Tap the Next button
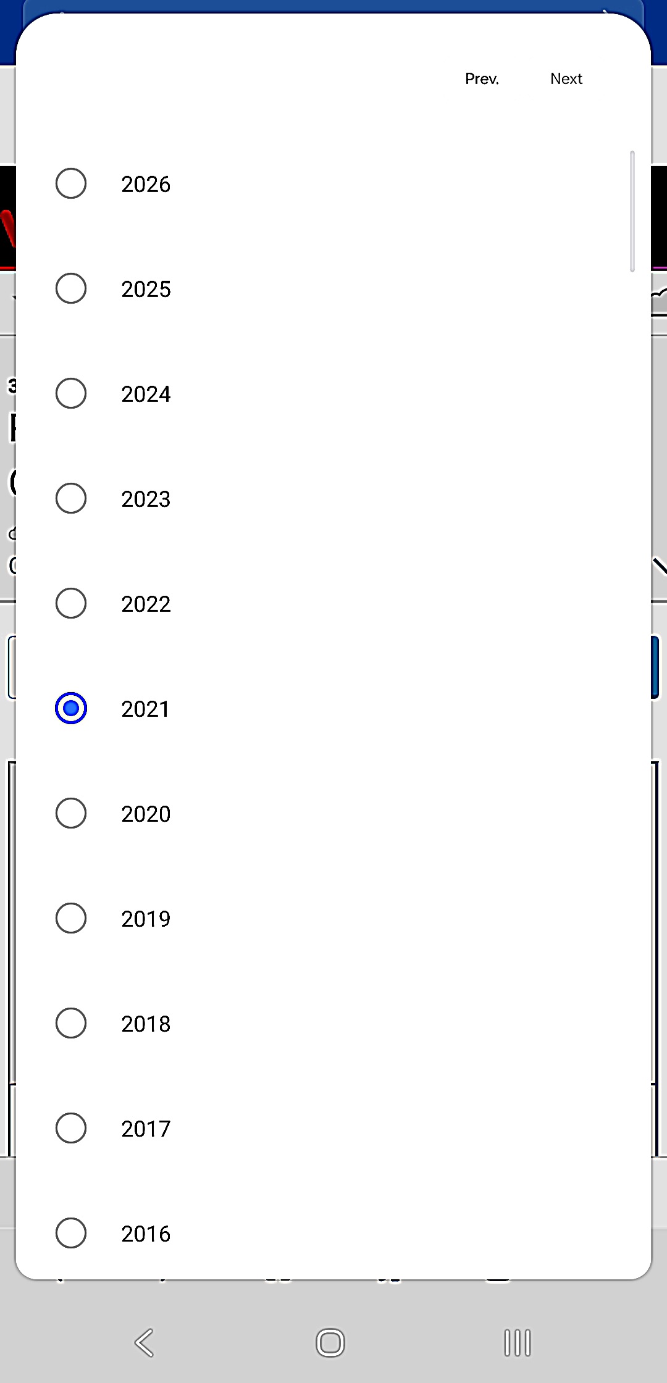Screen dimensions: 667x1383 tap(566, 79)
